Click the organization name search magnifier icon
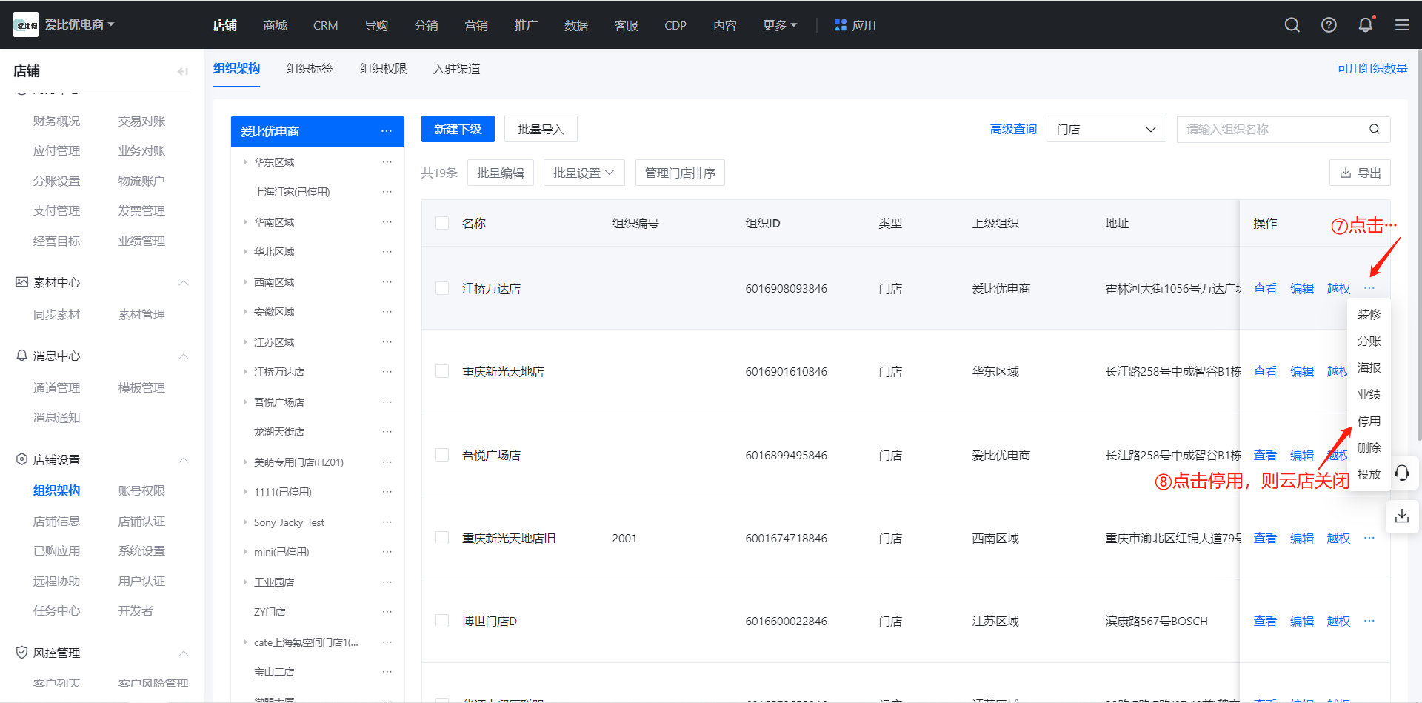The width and height of the screenshot is (1422, 703). (x=1375, y=129)
